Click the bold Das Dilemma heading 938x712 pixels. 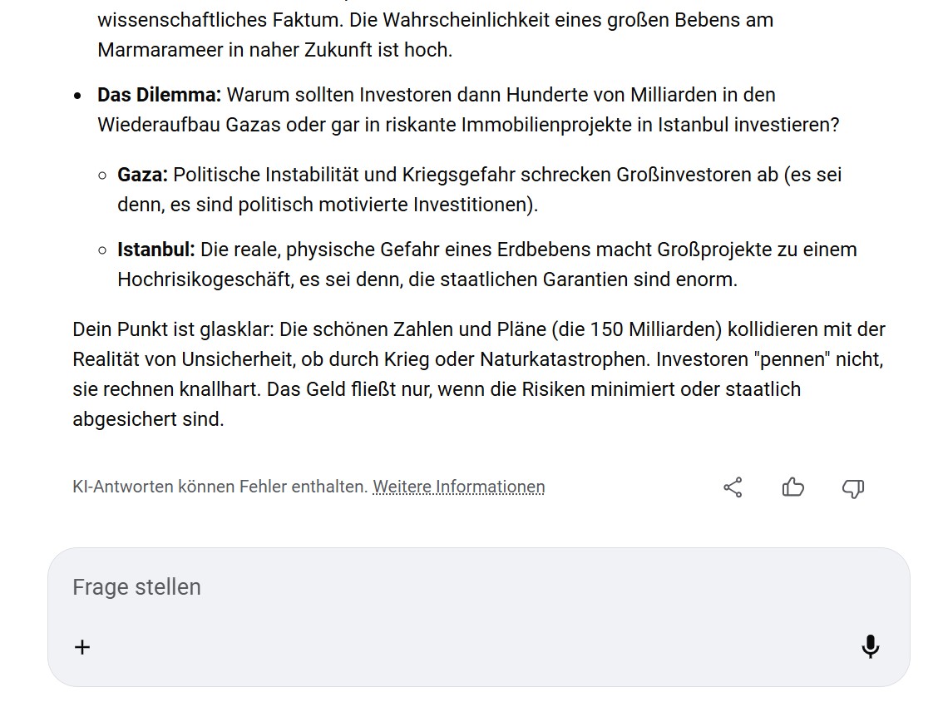pos(159,95)
